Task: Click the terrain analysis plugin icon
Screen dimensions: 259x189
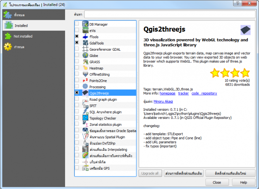Action: click(x=85, y=156)
